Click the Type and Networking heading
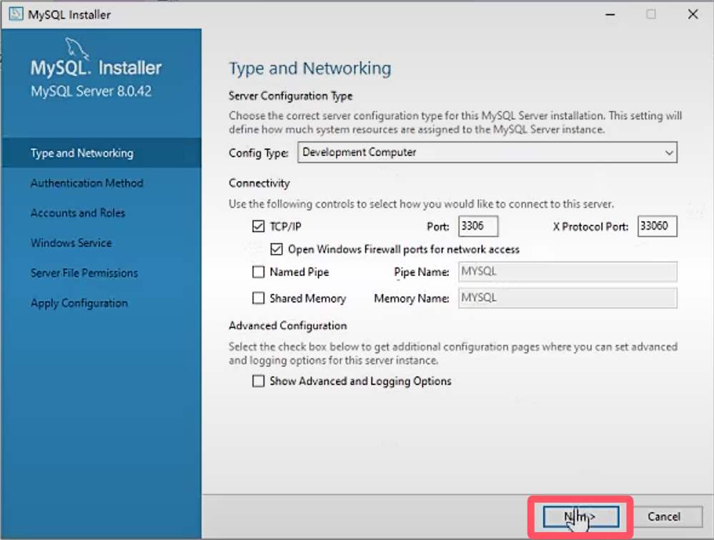This screenshot has width=714, height=540. pyautogui.click(x=309, y=69)
